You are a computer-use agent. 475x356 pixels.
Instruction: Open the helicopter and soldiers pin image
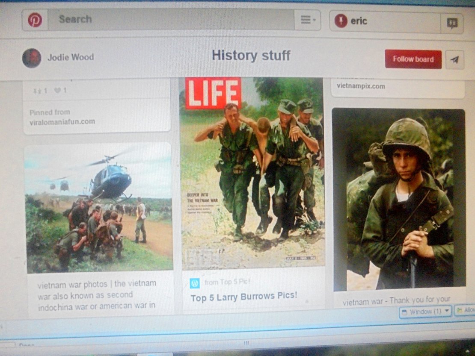tap(99, 208)
